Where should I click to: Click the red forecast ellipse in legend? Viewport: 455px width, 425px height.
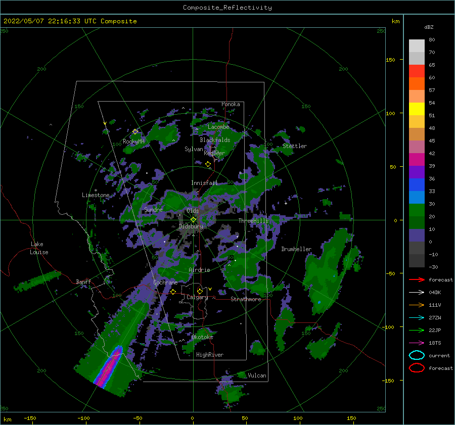[x=417, y=368]
